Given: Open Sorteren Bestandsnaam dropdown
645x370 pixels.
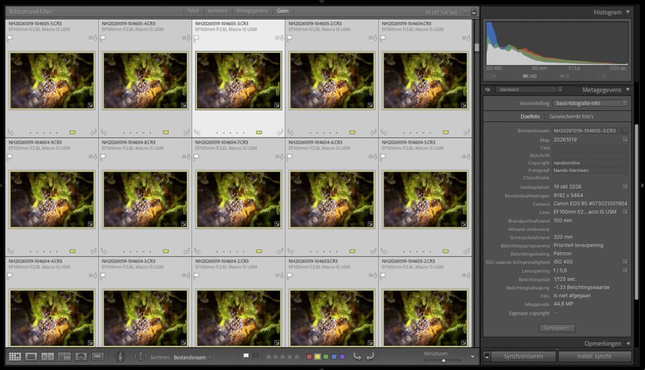Looking at the screenshot, I should click(x=192, y=357).
